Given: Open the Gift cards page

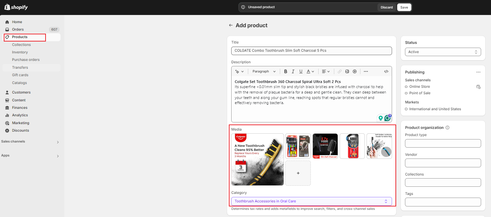Looking at the screenshot, I should click(20, 75).
